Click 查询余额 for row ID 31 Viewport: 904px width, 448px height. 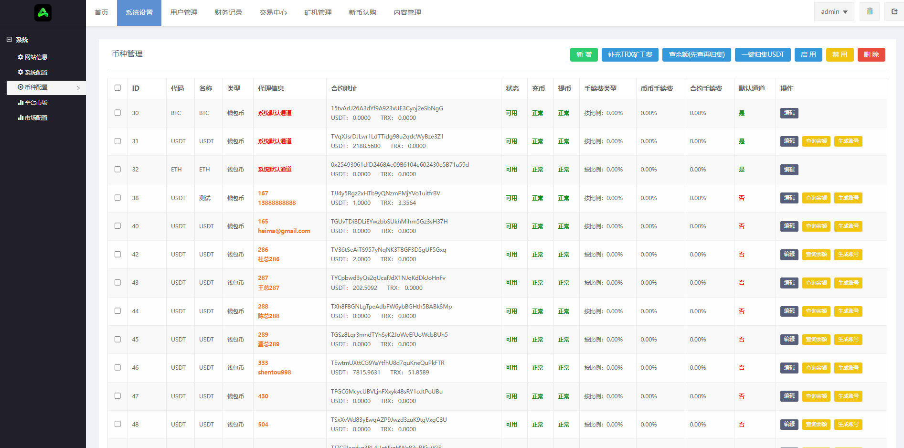816,141
